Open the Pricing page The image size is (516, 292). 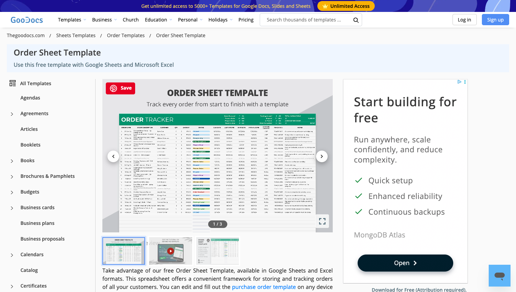point(246,19)
